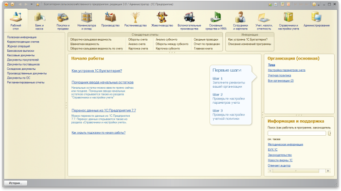Open the Номенклатура и склад section
341x191 pixels.
86,21
